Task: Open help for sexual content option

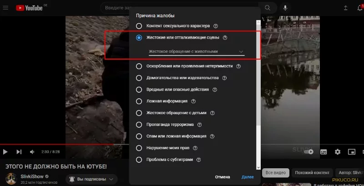Action: coord(215,26)
